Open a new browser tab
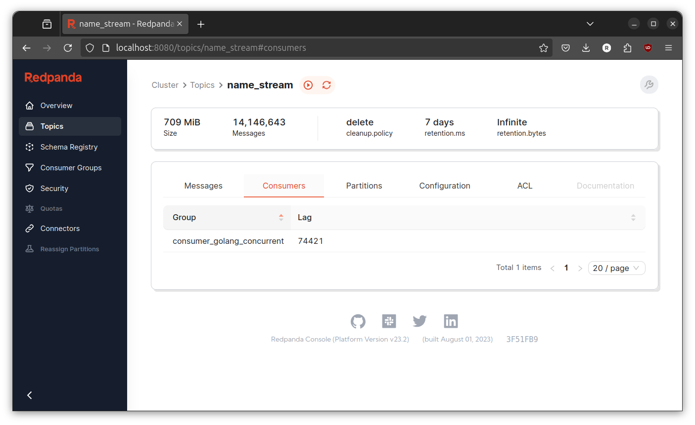Viewport: 695px width, 425px height. click(201, 24)
